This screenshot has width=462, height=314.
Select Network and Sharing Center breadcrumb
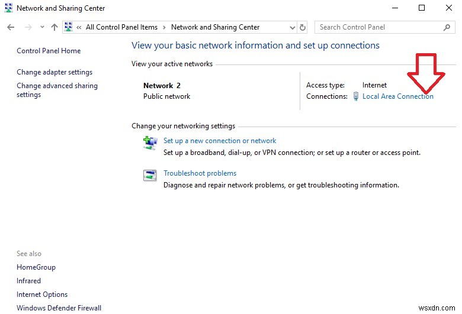tap(215, 27)
